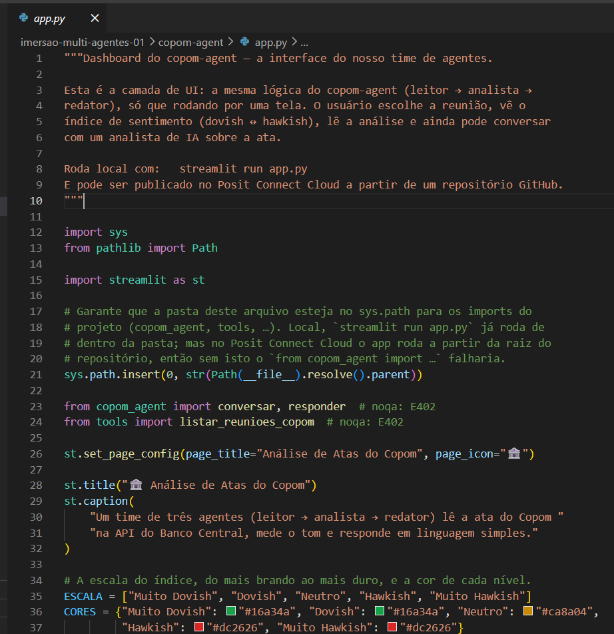
Task: Click the "# noqa: E402" comment on line 23
Action: point(397,407)
